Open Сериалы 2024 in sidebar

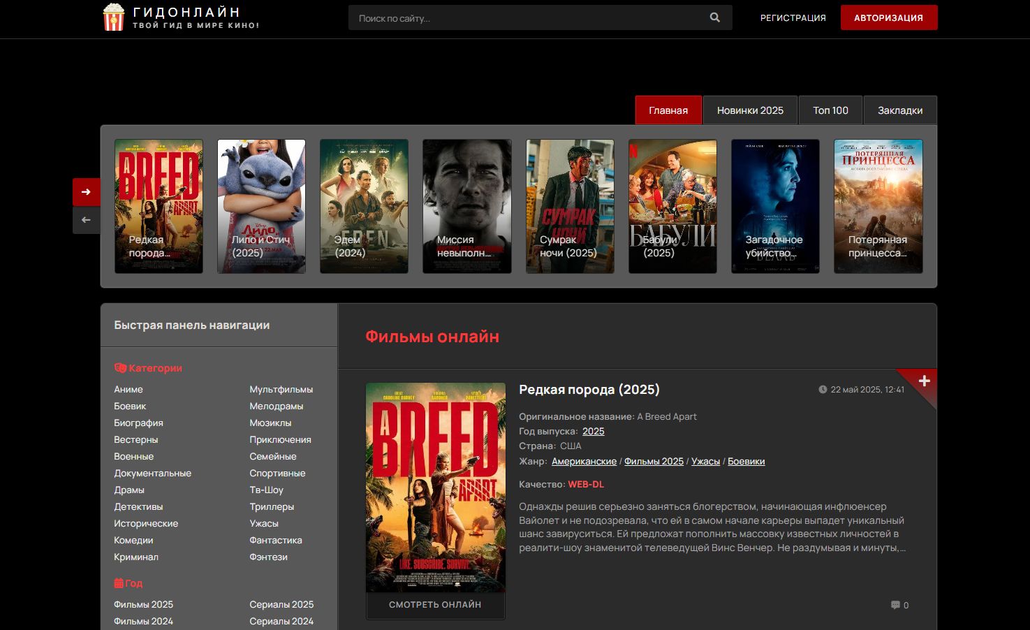click(281, 622)
